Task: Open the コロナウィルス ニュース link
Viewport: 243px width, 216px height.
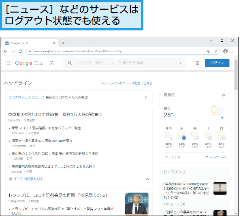Action: [26, 97]
